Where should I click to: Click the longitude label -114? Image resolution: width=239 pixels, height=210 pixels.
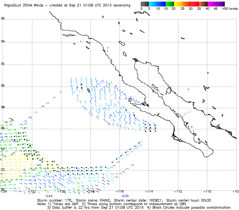(149, 191)
